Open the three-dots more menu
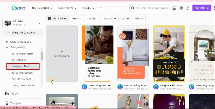215x109 pixels. [100, 8]
